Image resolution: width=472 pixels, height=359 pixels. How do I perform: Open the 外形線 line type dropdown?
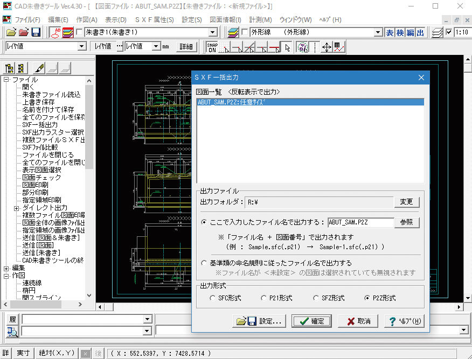pos(378,32)
